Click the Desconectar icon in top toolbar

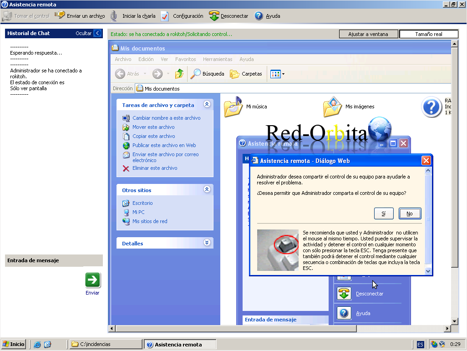(214, 16)
